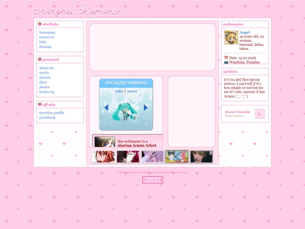Click the sitelinks strawberry icon
This screenshot has width=305, height=229.
pyautogui.click(x=40, y=24)
